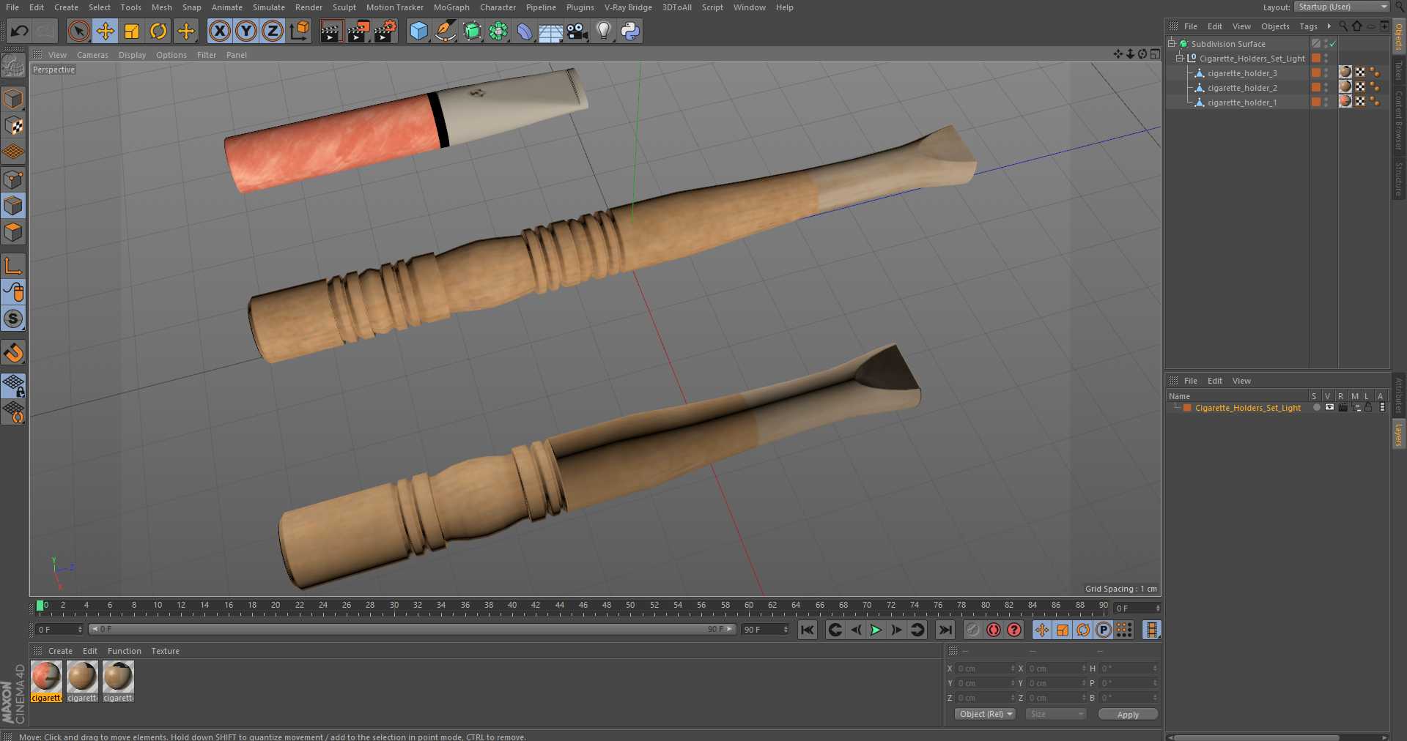Select the Rotate tool
The width and height of the screenshot is (1407, 741).
tap(158, 31)
